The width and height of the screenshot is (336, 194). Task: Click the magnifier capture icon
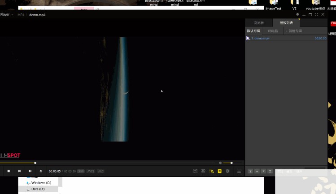(211, 171)
